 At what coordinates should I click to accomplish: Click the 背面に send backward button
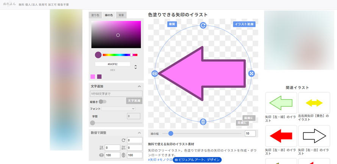click(x=242, y=123)
